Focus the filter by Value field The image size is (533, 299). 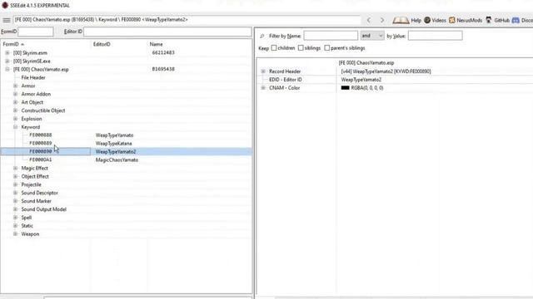click(435, 36)
